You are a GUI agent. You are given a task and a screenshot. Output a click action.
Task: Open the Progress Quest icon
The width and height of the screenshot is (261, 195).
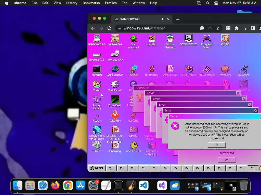pyautogui.click(x=206, y=41)
